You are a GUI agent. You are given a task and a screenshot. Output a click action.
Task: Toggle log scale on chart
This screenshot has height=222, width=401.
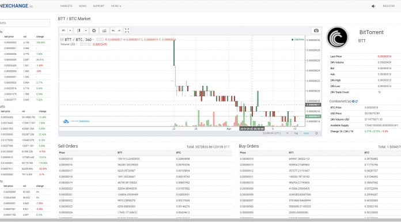coord(296,133)
